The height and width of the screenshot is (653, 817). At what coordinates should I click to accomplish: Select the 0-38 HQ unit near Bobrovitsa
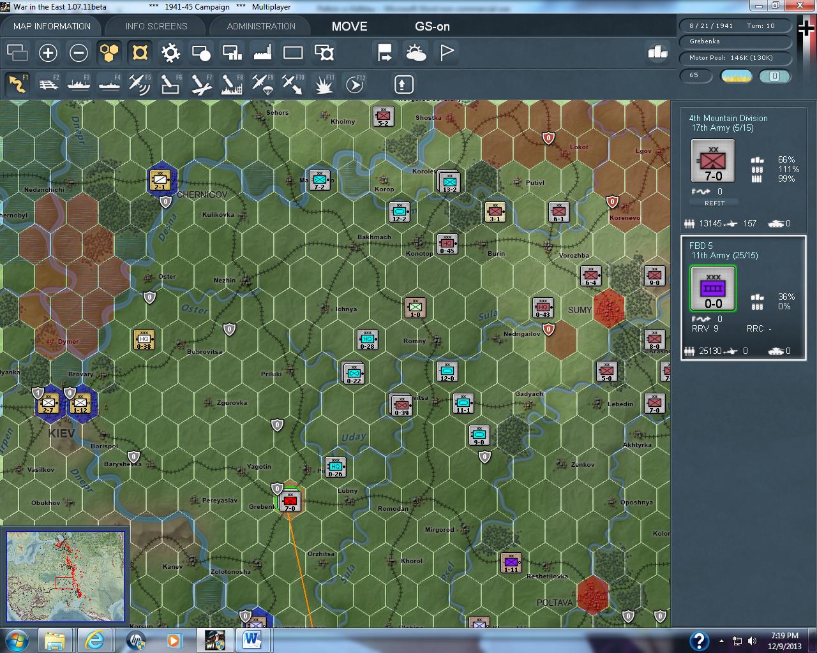tap(144, 339)
